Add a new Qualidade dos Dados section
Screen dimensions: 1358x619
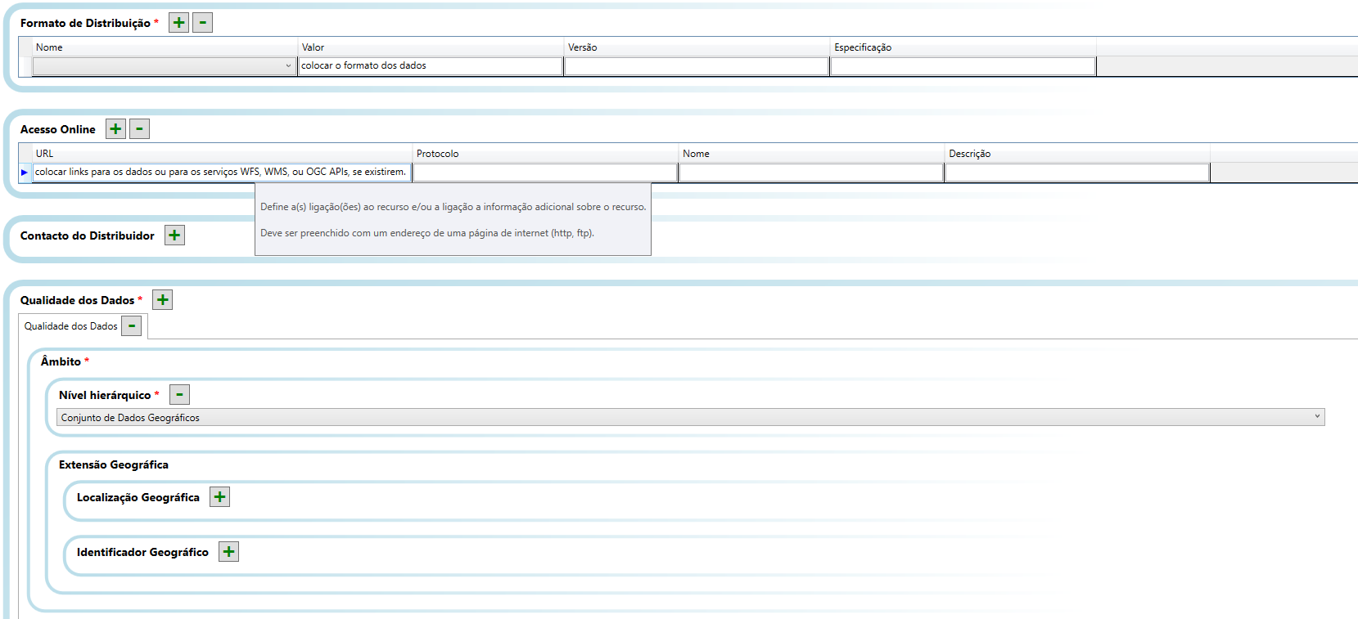(x=163, y=300)
